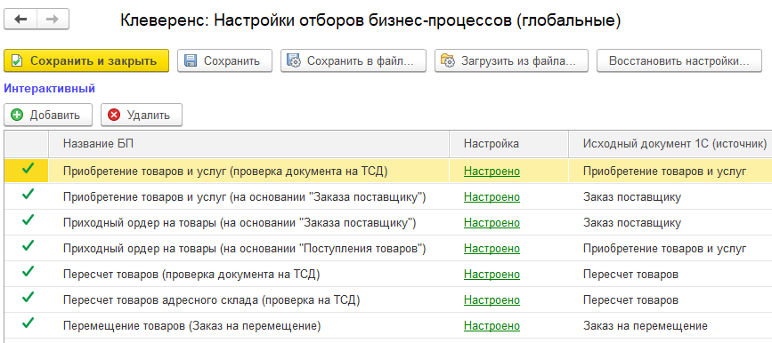The image size is (772, 343).
Task: Toggle the checkmark for Перемещение товаров (Заказ на перемещение)
Action: click(x=28, y=323)
